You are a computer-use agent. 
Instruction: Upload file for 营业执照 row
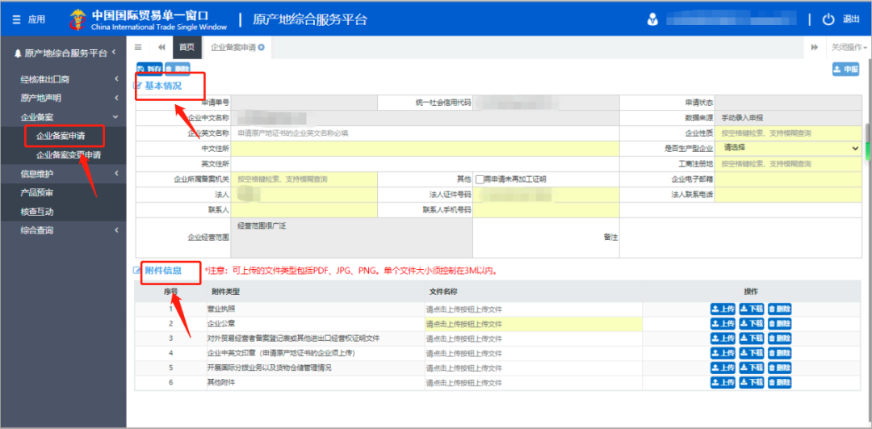[723, 309]
